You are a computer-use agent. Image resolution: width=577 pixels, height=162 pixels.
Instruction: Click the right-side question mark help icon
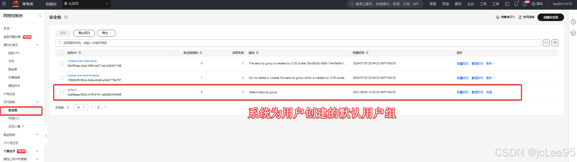click(573, 22)
